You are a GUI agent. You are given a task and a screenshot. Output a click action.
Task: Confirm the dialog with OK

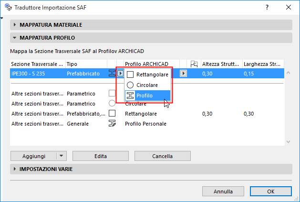pos(270,191)
